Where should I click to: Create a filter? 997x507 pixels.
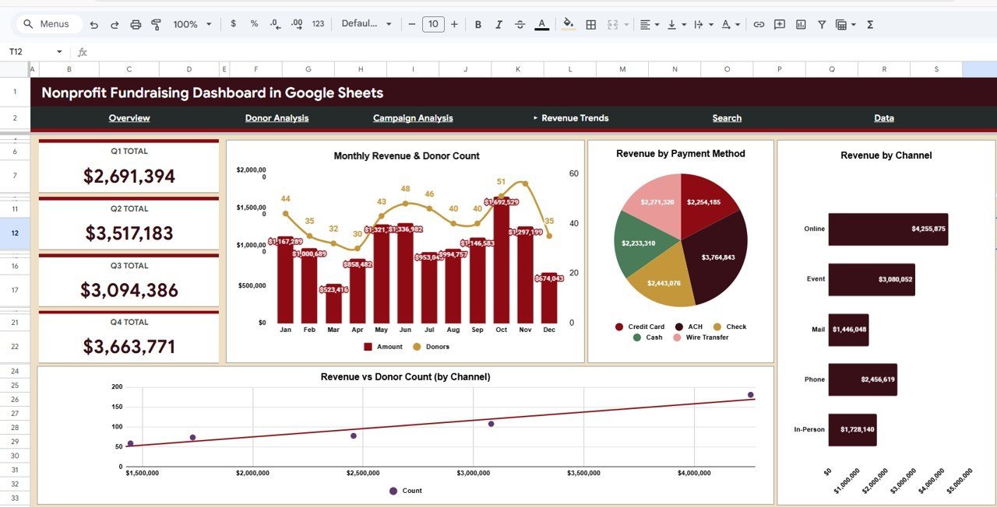821,24
